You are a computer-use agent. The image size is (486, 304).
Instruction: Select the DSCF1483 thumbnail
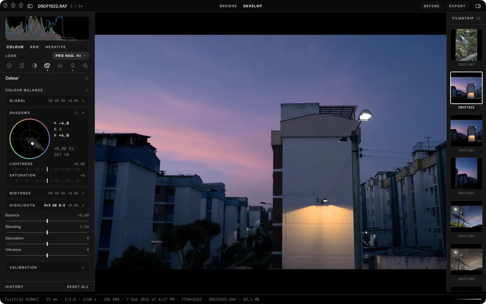point(466,45)
